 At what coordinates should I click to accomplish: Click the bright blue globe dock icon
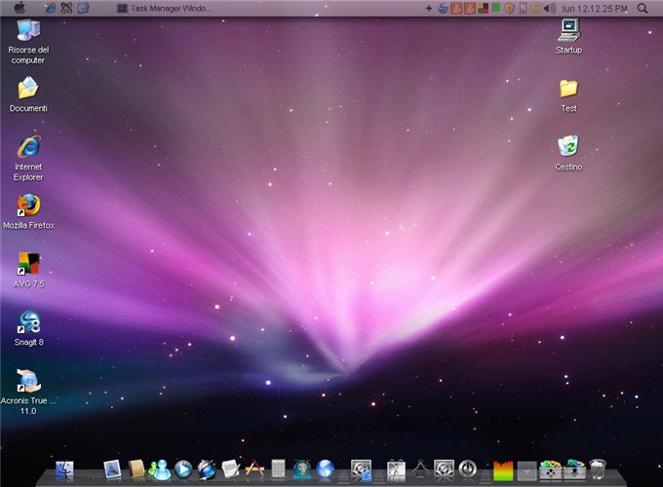(325, 469)
